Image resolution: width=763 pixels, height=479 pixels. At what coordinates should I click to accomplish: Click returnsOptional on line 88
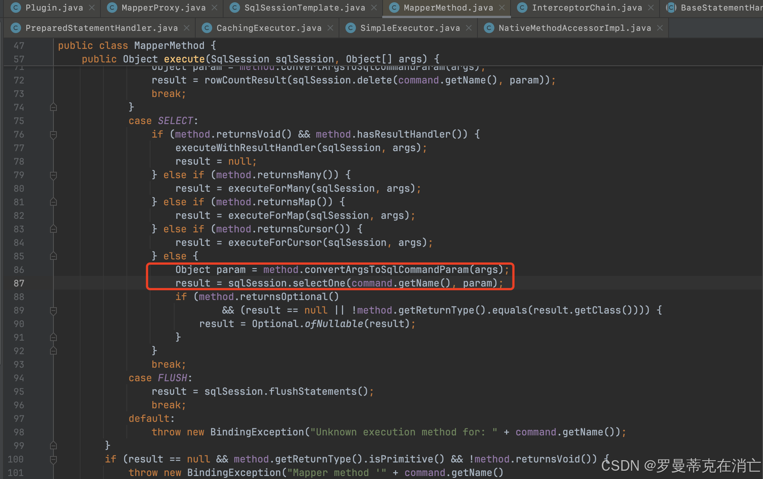(x=284, y=297)
